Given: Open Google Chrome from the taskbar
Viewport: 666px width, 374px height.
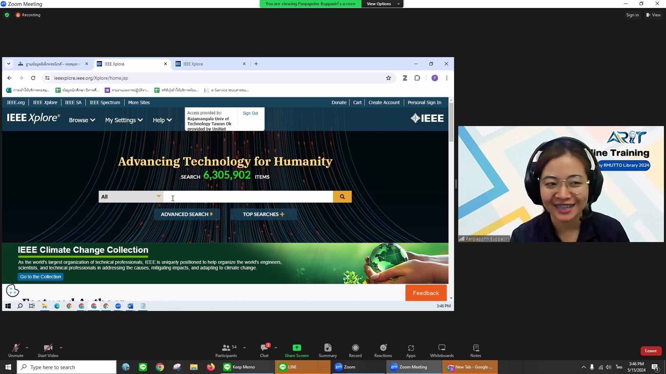Looking at the screenshot, I should [x=160, y=367].
